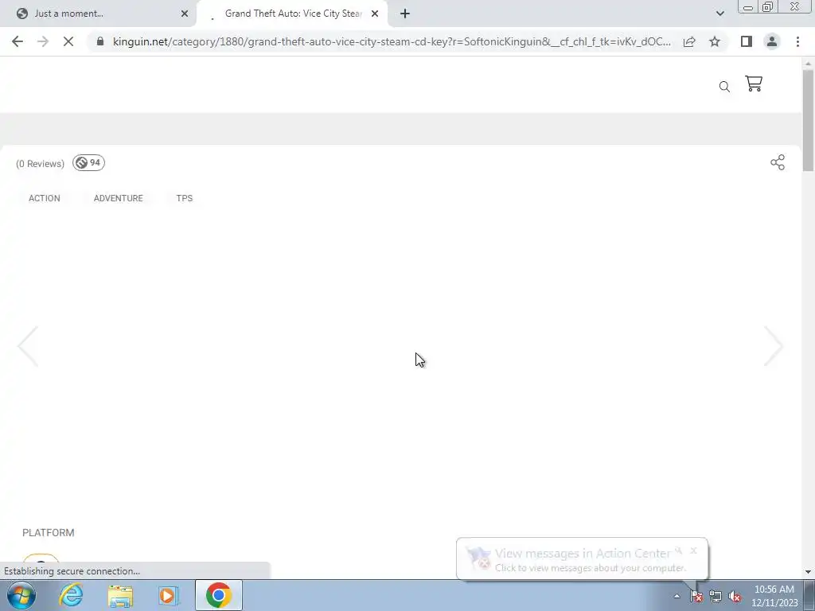Open Windows Explorer from taskbar
This screenshot has height=611, width=815.
click(120, 595)
